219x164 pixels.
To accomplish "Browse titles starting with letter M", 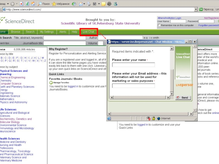I will coord(43,58).
